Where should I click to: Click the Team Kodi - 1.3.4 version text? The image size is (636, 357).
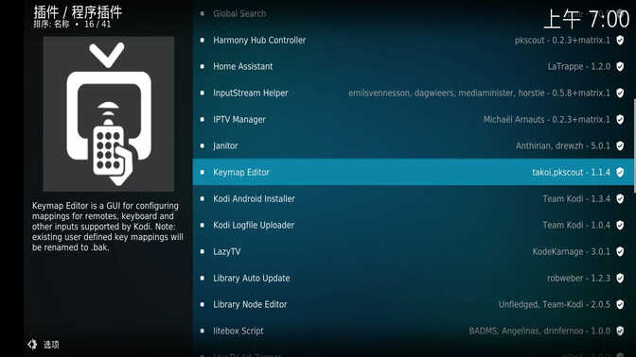(576, 198)
